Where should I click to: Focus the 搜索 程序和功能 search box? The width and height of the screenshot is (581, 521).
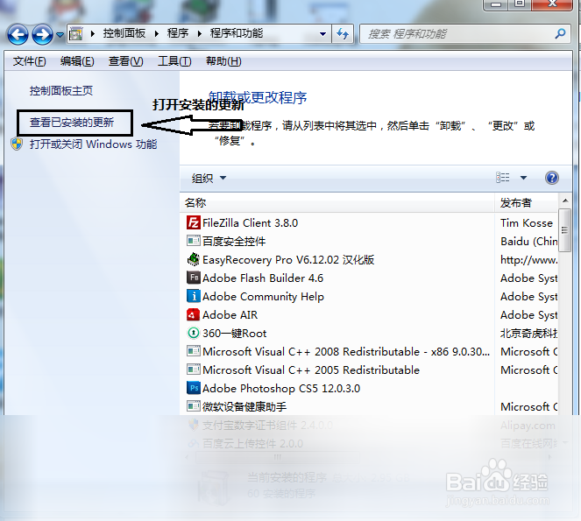pyautogui.click(x=459, y=34)
